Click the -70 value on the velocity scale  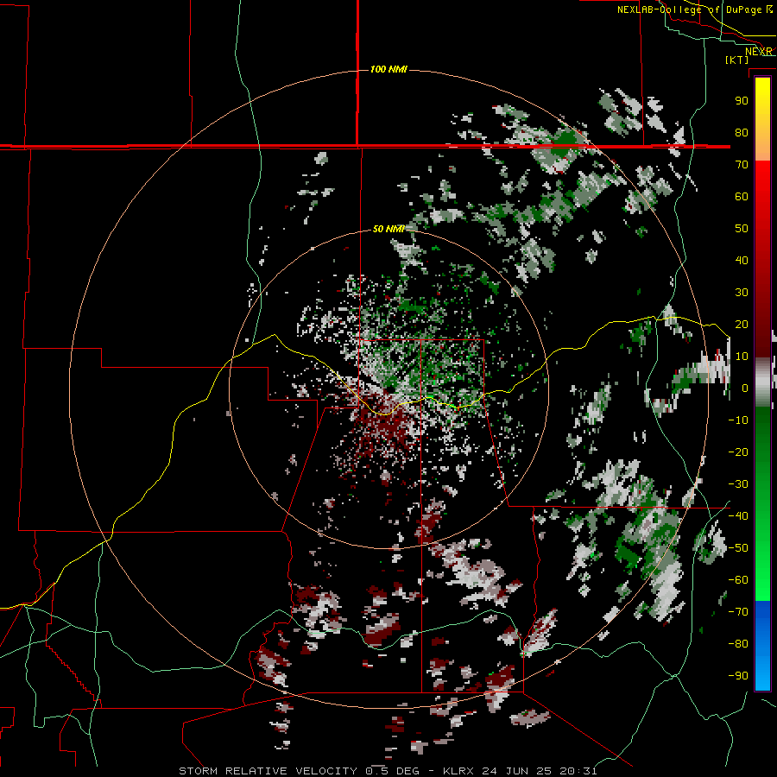pos(738,612)
